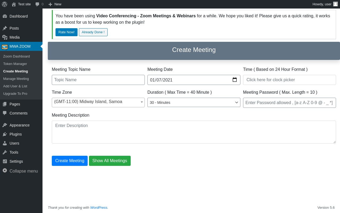The height and width of the screenshot is (213, 340).
Task: Open the Media menu label
Action: 15,37
